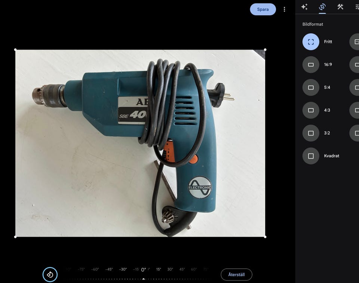Choose the portrait ratio icon beside 5:4
Image resolution: width=359 pixels, height=283 pixels.
point(355,87)
